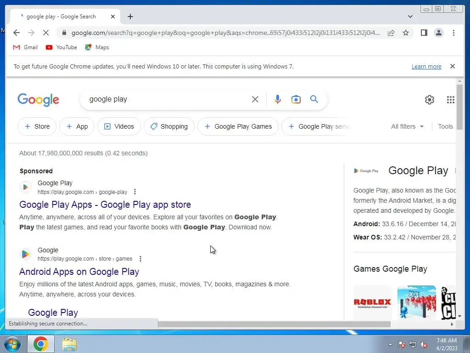Click inside the google play search field
Image resolution: width=470 pixels, height=353 pixels.
168,99
